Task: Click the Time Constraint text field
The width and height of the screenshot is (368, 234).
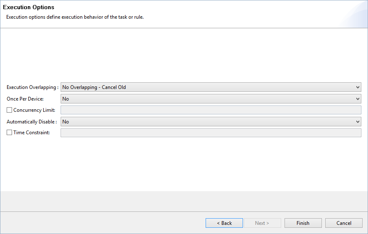Action: coord(211,133)
